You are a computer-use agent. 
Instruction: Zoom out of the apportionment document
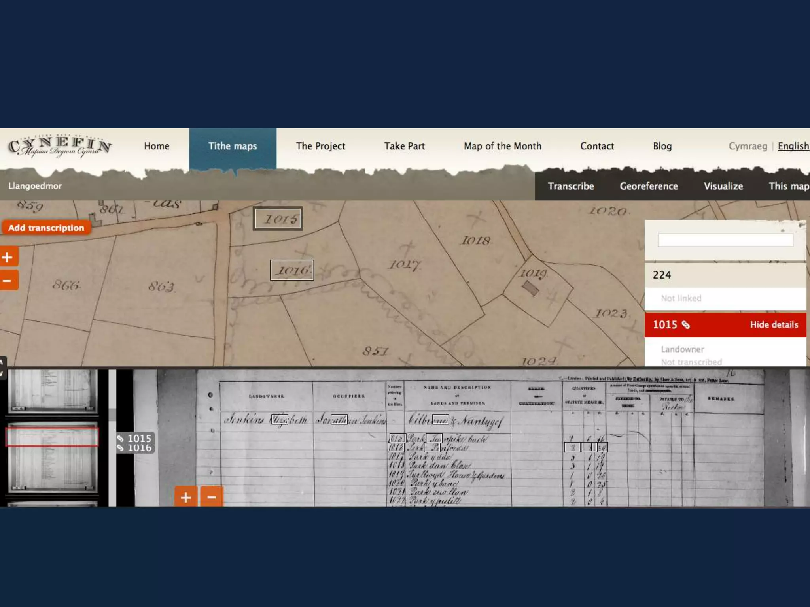click(212, 497)
